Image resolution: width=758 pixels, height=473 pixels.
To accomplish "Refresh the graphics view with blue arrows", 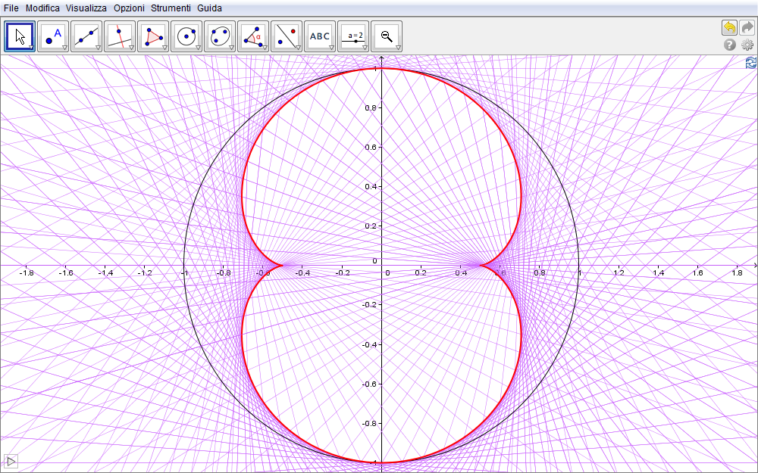I will pos(750,63).
